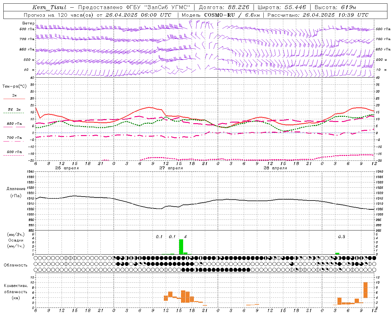Image resolution: width=392 pixels, height=313 pixels.
Task: Click the Долгота: 88.226 value
Action: (224, 7)
